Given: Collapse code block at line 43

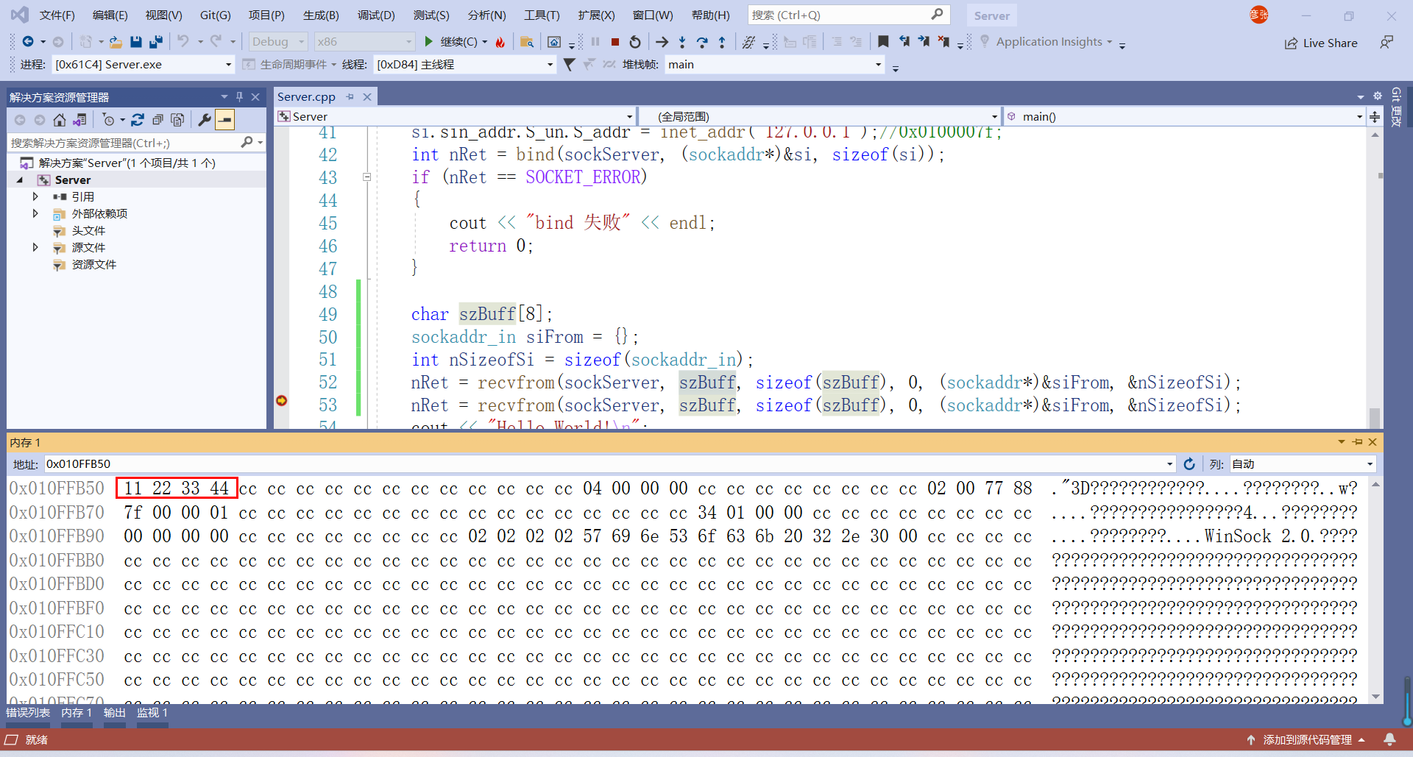Looking at the screenshot, I should pos(366,177).
